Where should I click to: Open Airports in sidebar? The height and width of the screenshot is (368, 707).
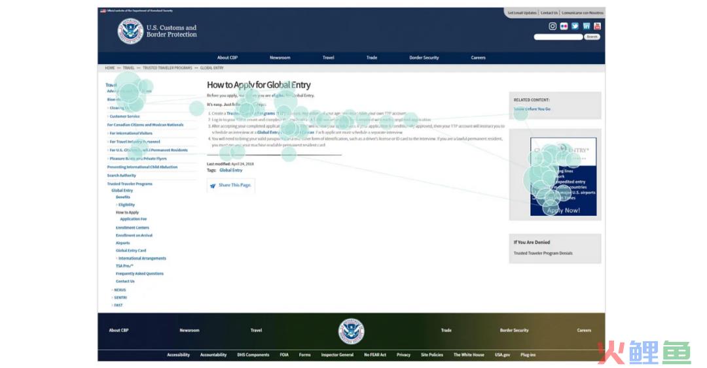click(122, 243)
